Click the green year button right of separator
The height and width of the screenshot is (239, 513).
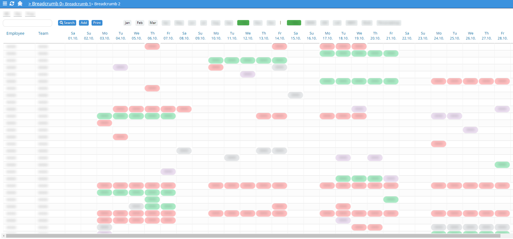click(x=294, y=23)
